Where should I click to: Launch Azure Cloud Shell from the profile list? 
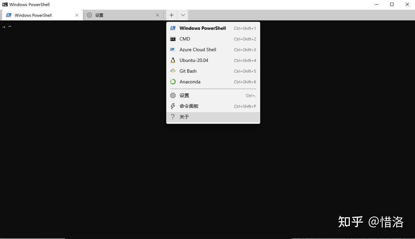click(x=198, y=50)
